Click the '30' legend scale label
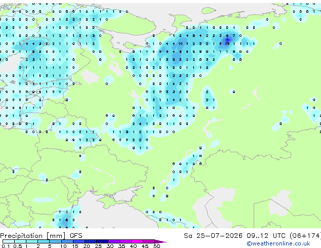This screenshot has height=248, width=321. (110, 246)
